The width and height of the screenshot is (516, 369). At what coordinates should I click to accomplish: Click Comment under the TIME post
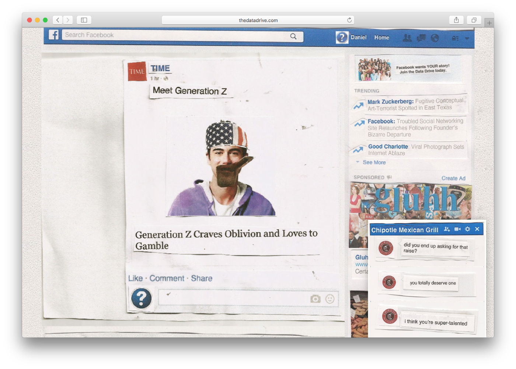[x=167, y=278]
